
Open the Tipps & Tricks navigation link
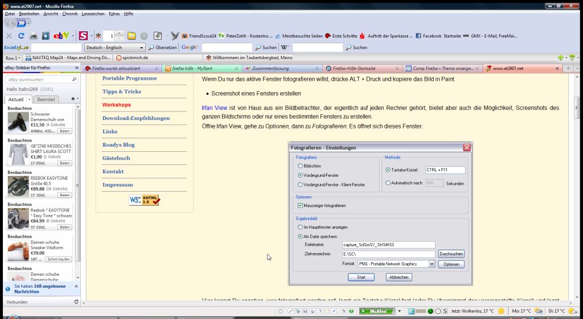coord(121,92)
